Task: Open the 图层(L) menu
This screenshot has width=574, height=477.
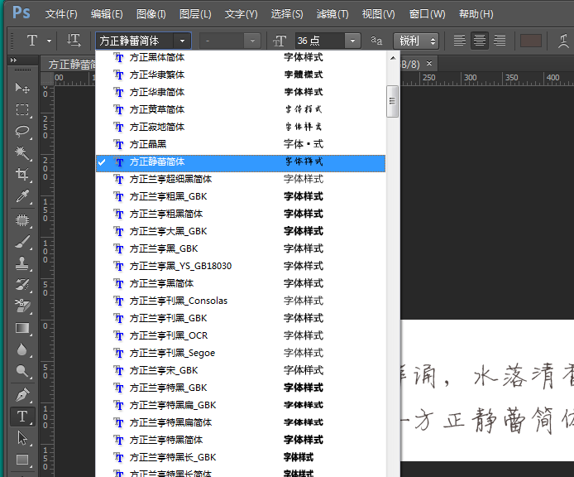Action: pyautogui.click(x=195, y=14)
